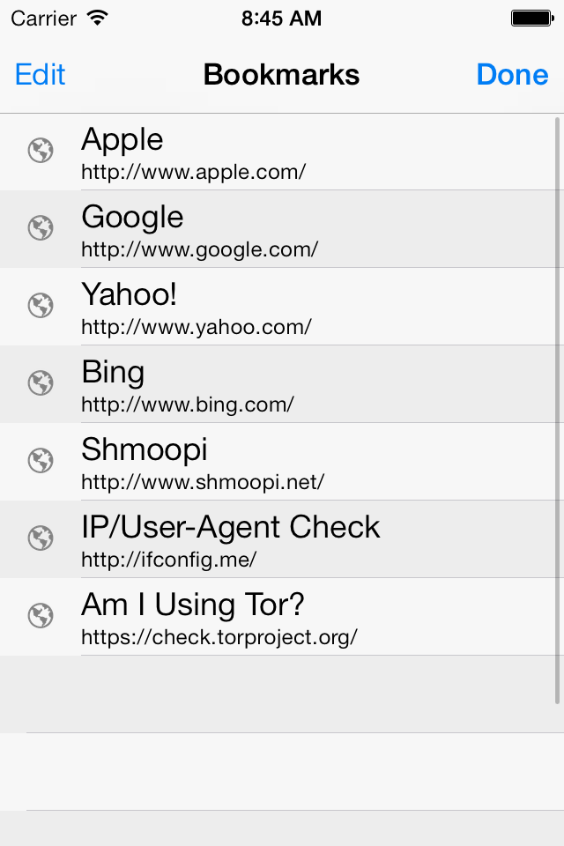564x846 pixels.
Task: Open the Apple bookmark title
Action: (x=122, y=140)
